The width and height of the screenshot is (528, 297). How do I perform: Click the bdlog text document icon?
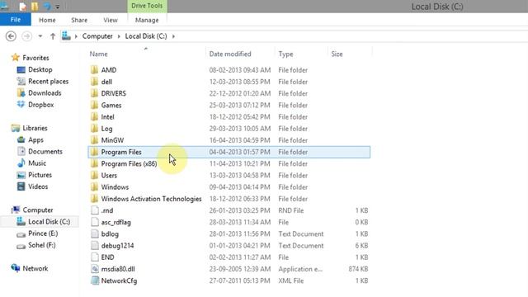(x=95, y=233)
